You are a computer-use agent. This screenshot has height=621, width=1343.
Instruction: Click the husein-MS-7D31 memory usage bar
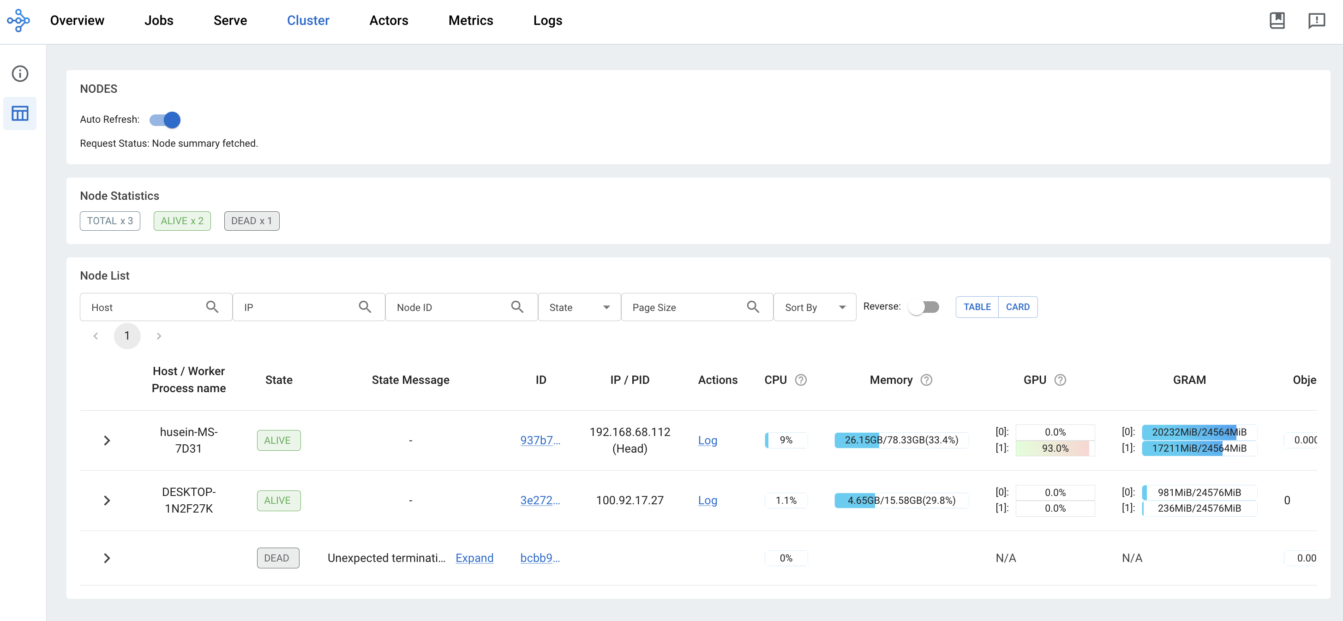(x=901, y=440)
